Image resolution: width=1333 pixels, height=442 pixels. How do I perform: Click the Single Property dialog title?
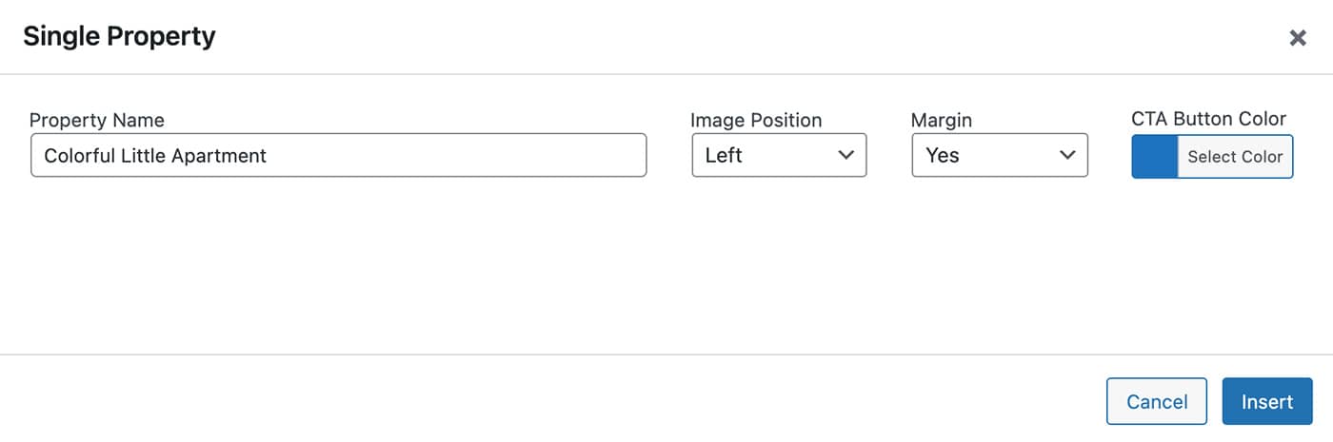click(119, 37)
